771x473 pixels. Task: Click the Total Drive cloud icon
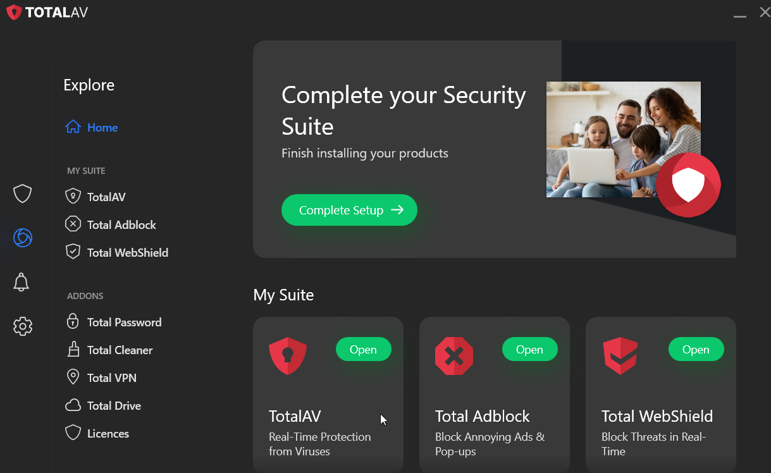[x=73, y=405]
